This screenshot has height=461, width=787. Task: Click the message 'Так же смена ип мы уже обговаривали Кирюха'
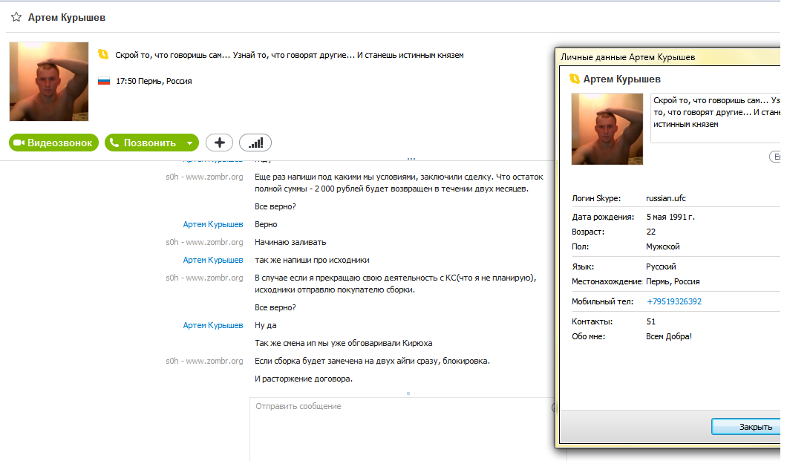click(x=343, y=343)
